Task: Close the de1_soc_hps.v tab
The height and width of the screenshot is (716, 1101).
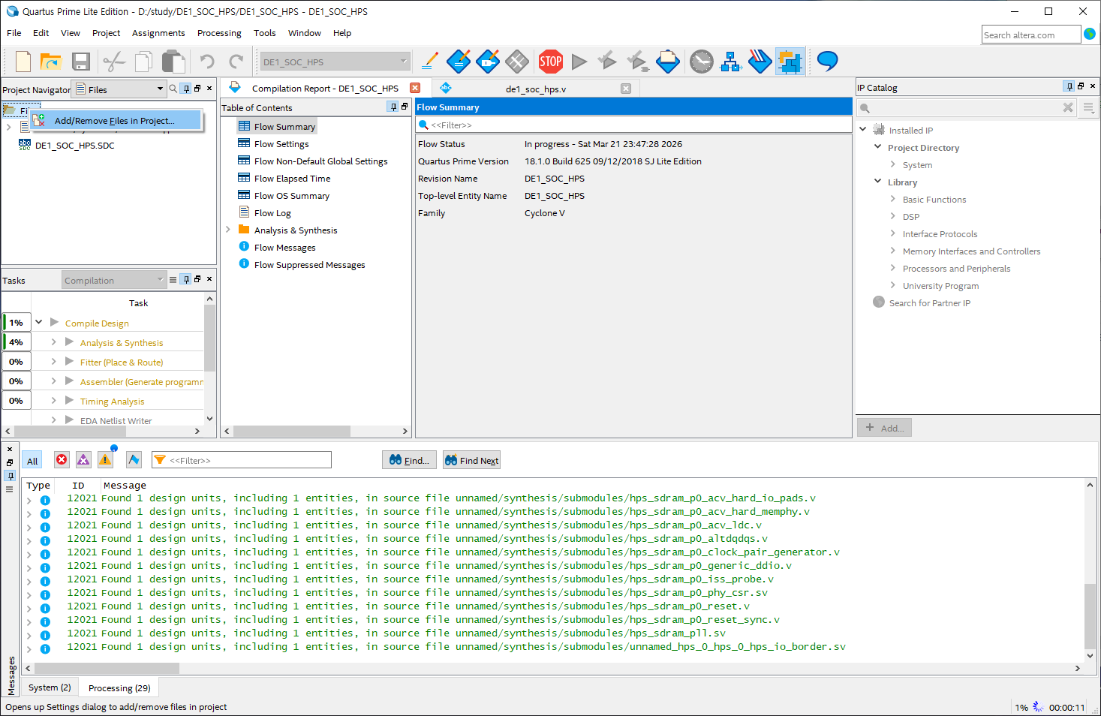Action: click(626, 89)
